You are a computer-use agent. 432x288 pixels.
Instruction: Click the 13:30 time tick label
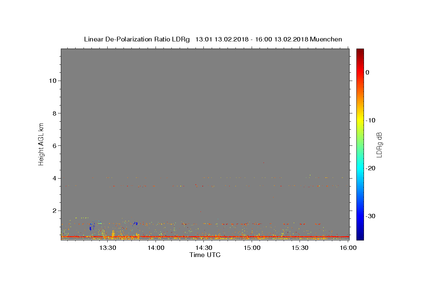108,248
